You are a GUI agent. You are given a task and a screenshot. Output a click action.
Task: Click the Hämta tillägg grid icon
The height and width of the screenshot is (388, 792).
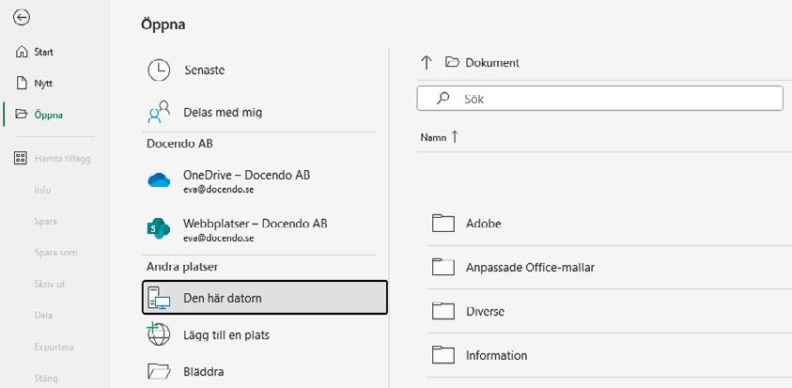click(x=21, y=159)
